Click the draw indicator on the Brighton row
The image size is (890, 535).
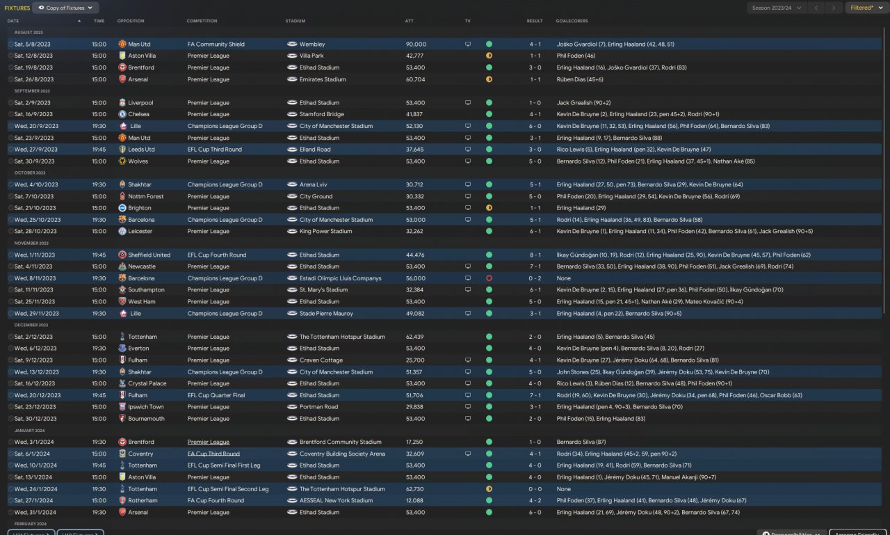tap(489, 208)
